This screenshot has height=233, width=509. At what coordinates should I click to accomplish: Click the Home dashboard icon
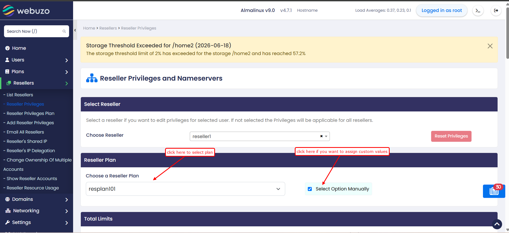coord(7,48)
